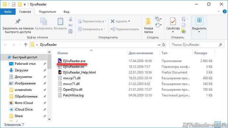Image resolution: width=228 pixels, height=128 pixels.
Task: Click the Новая папка icon
Action: 148,21
